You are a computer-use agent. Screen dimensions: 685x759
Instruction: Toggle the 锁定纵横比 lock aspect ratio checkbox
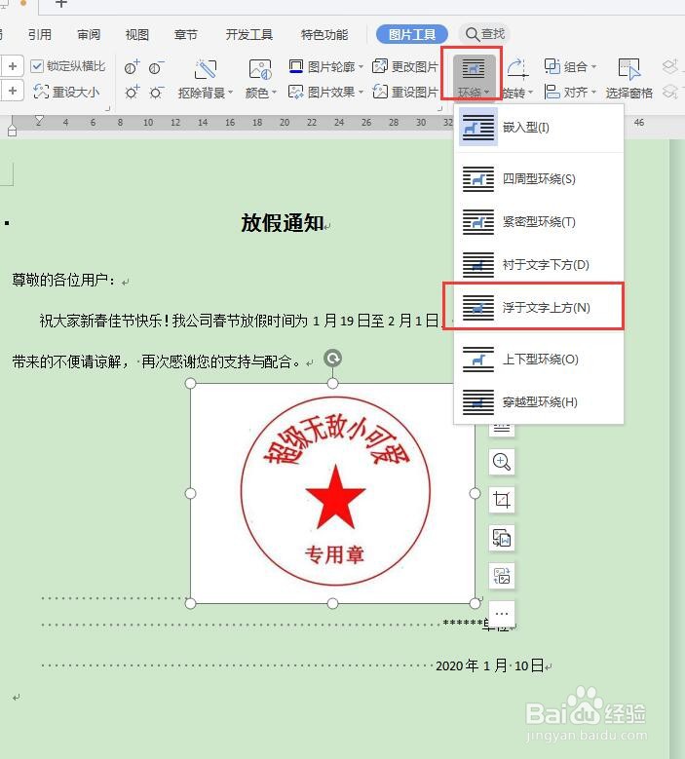click(37, 66)
